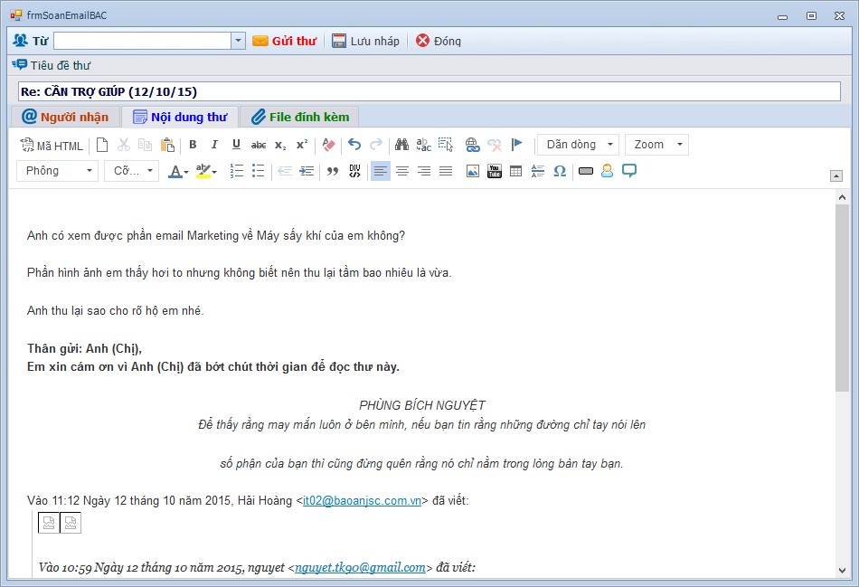Click the Gửi thư send button
Screen dimensions: 859x587
[x=284, y=41]
